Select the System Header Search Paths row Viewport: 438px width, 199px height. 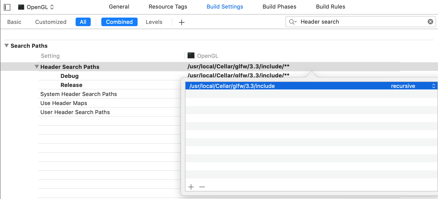[110, 94]
